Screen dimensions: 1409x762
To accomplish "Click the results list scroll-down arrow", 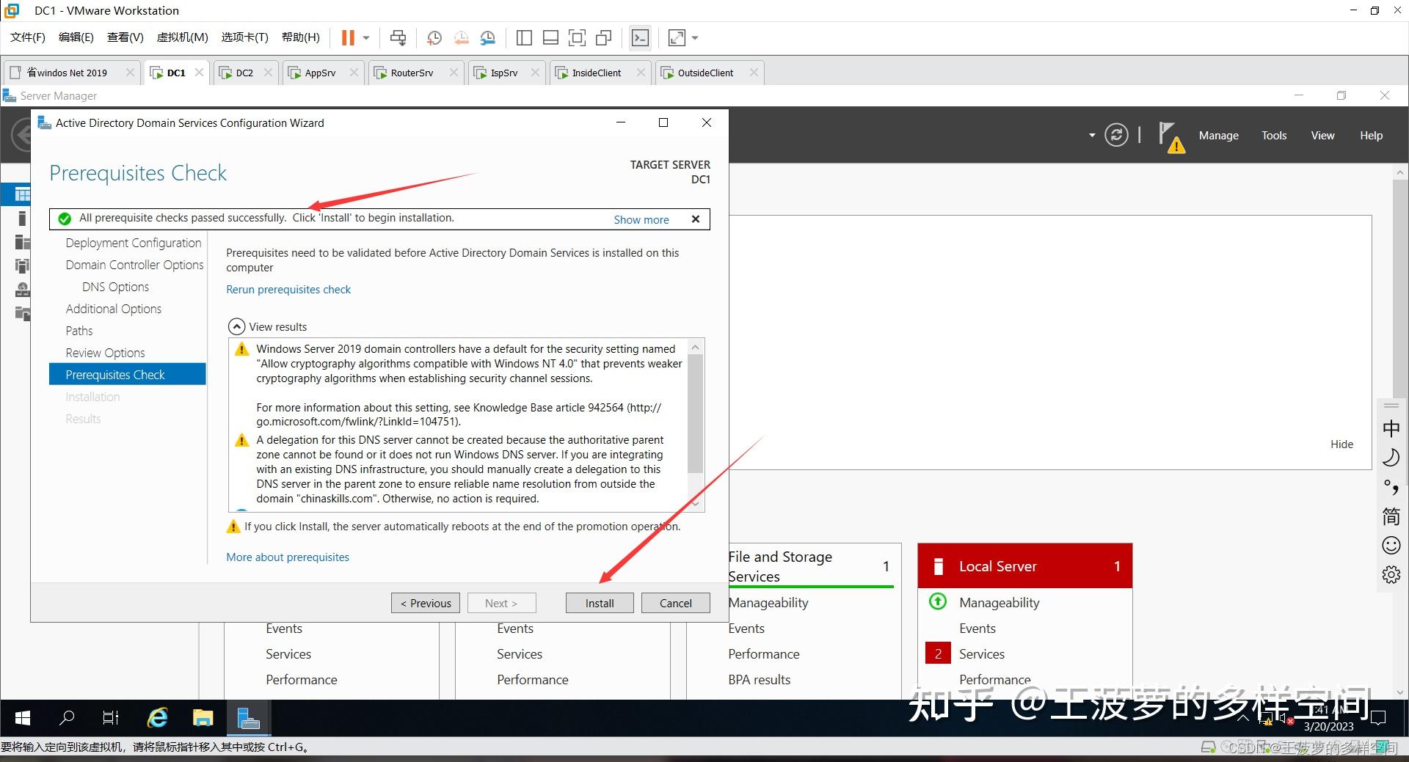I will pos(696,503).
